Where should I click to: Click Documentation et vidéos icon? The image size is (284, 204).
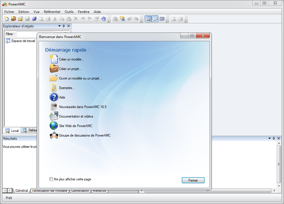click(x=54, y=116)
